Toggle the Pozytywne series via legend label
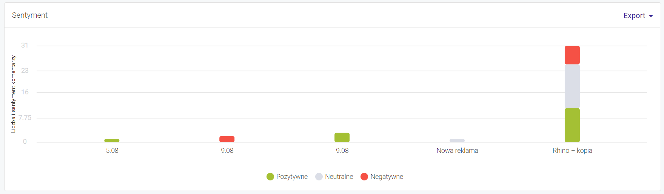Viewport: 664px width, 194px height. 292,177
